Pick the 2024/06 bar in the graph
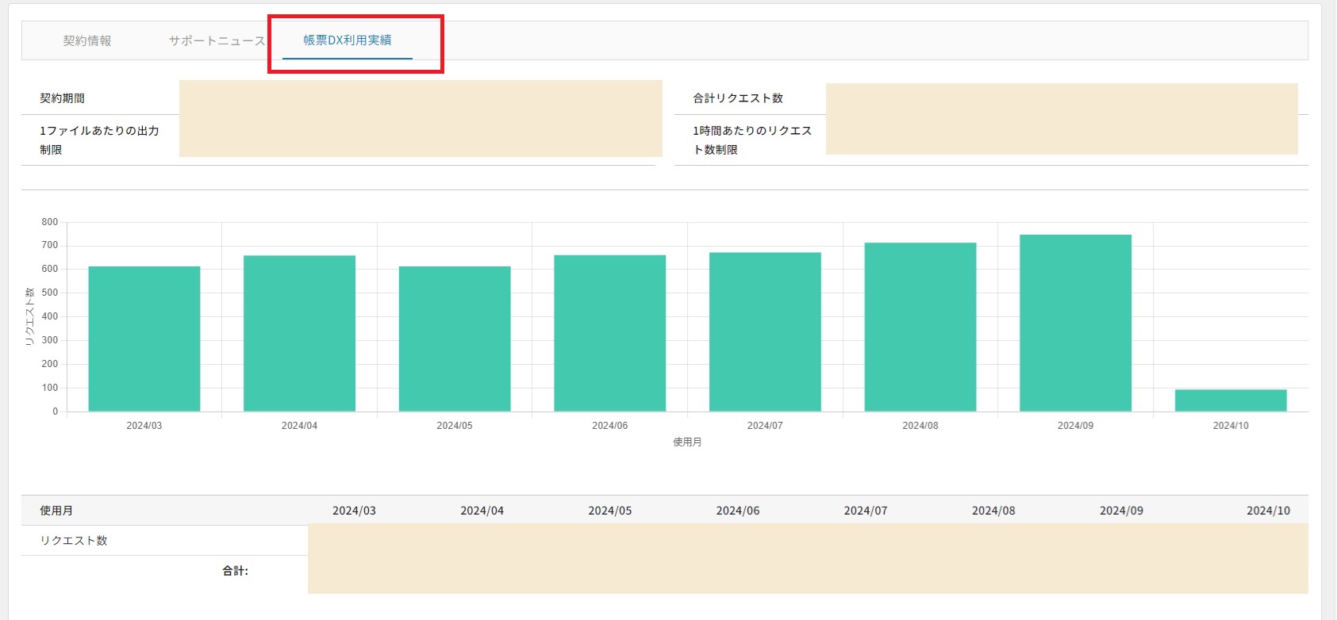Image resolution: width=1337 pixels, height=620 pixels. click(609, 333)
